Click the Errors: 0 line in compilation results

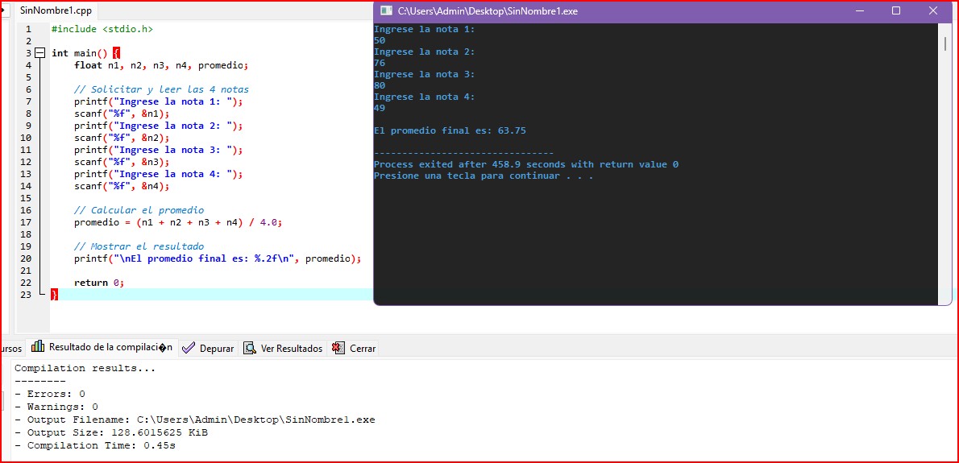pos(50,394)
